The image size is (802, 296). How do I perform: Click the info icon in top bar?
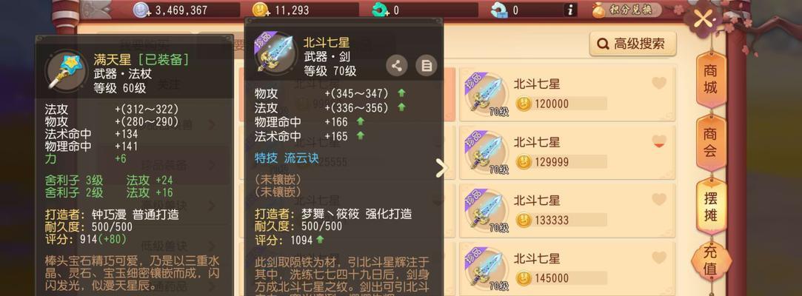(x=571, y=10)
